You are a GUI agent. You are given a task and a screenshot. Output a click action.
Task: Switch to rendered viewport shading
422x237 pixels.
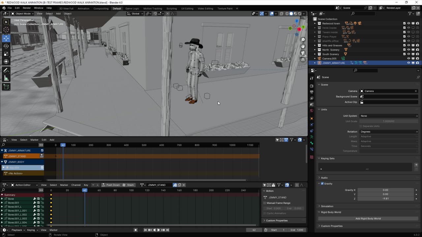(299, 13)
